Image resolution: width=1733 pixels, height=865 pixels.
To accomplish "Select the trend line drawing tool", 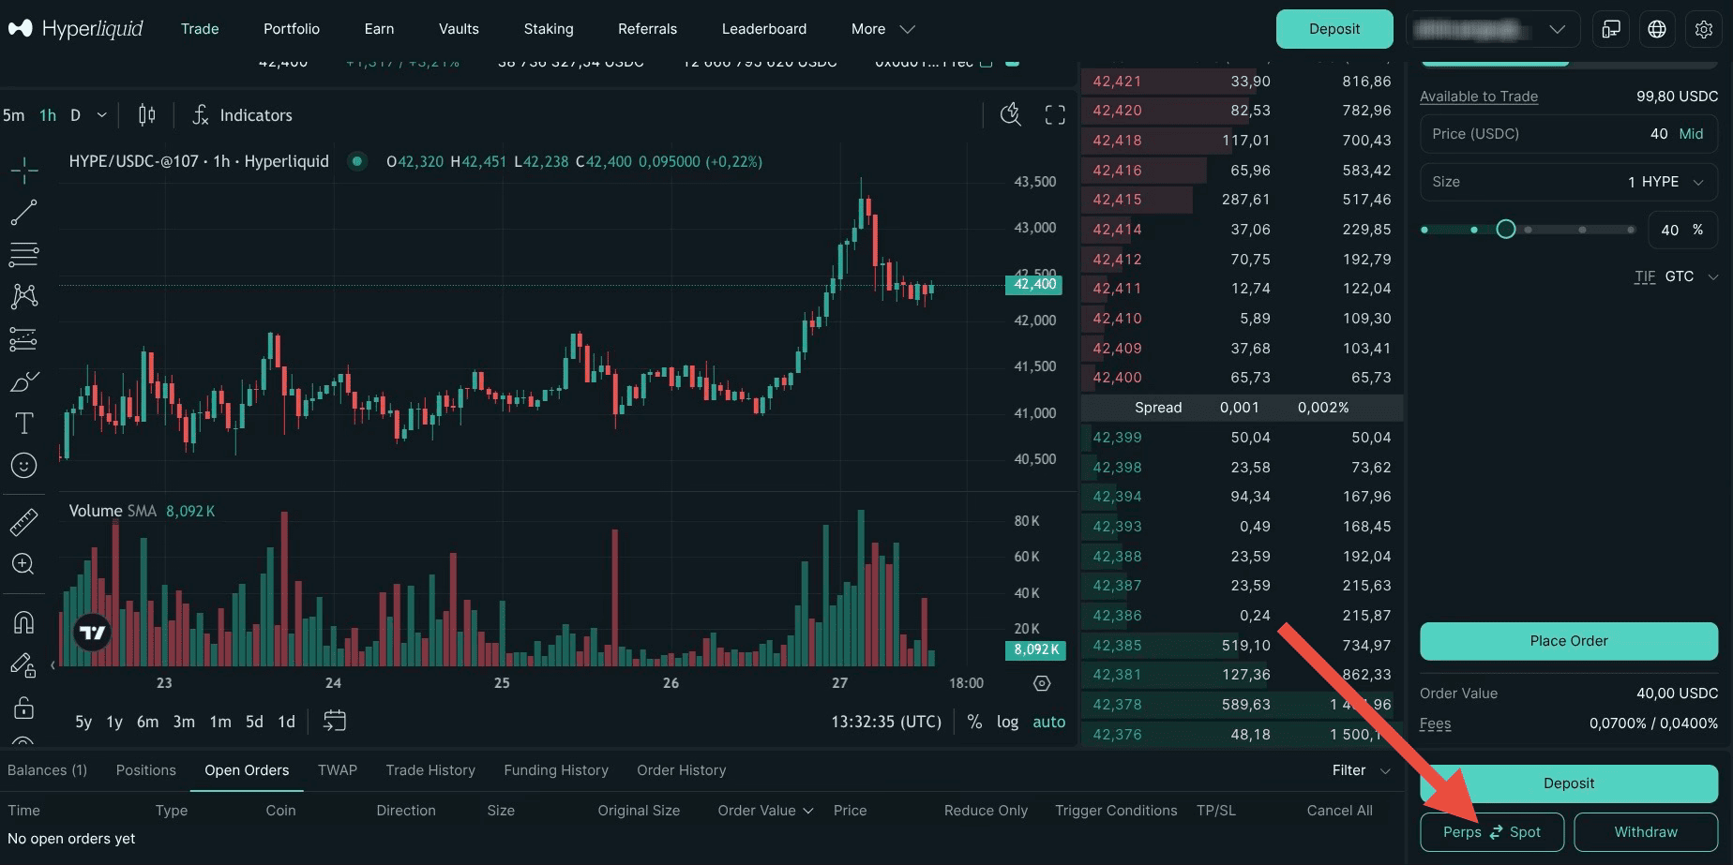I will pyautogui.click(x=23, y=213).
